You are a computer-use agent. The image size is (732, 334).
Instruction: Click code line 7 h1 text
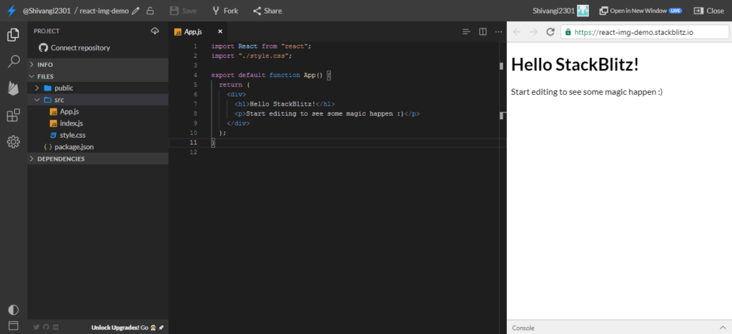[285, 104]
